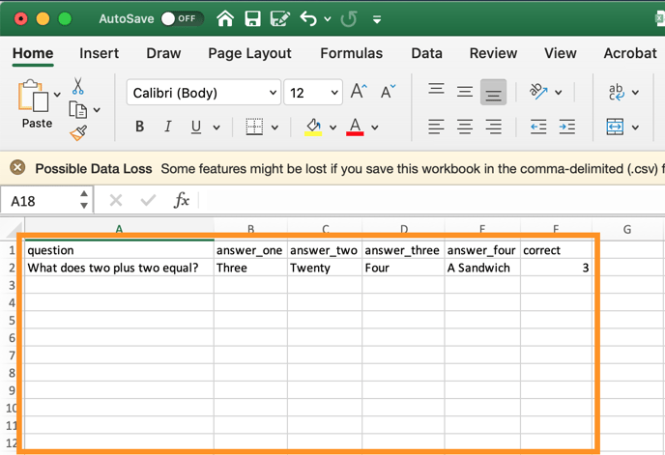665x455 pixels.
Task: Select the cell containing 'A Sandwich'
Action: pos(482,268)
